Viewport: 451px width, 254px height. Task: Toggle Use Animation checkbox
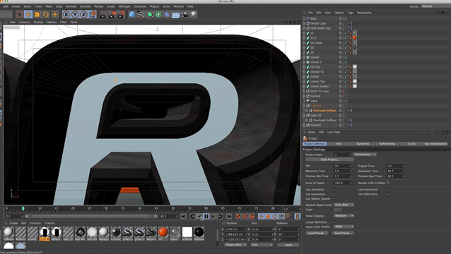tap(335, 189)
